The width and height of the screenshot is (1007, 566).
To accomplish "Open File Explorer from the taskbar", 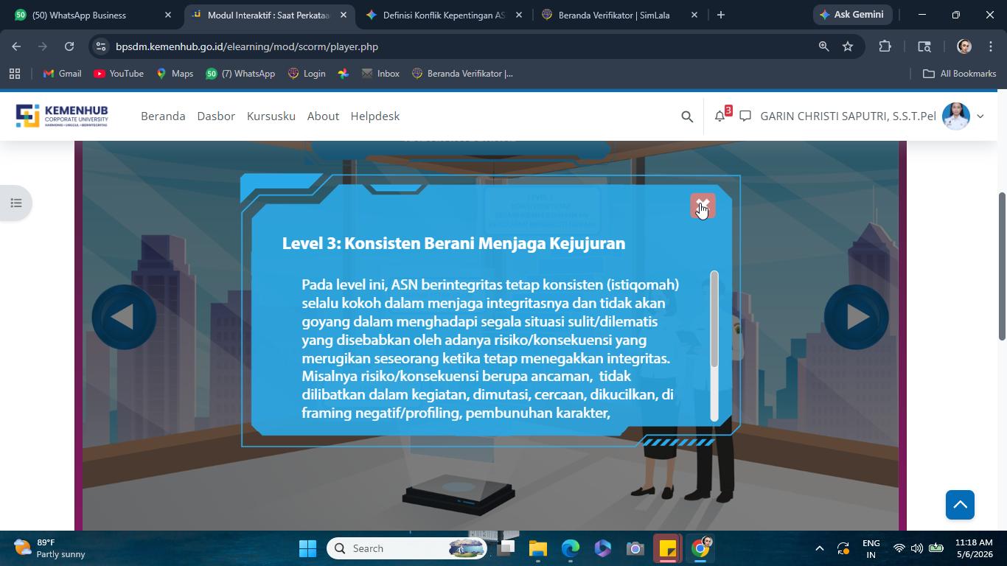I will (537, 548).
